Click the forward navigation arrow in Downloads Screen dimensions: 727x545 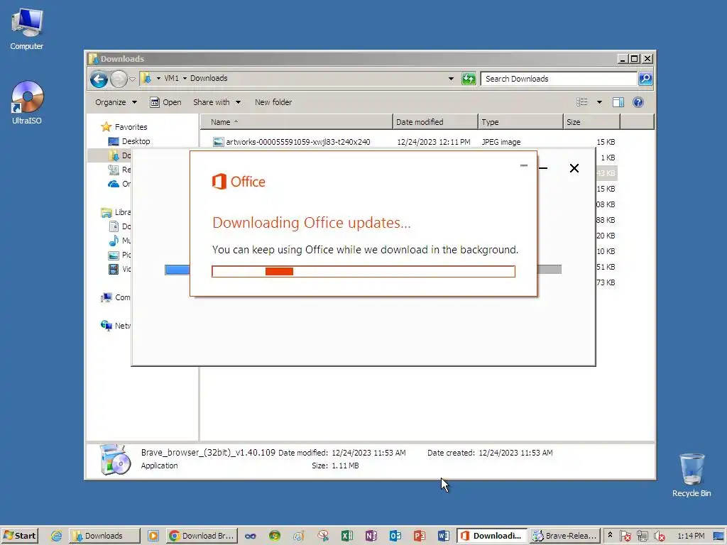click(x=119, y=79)
